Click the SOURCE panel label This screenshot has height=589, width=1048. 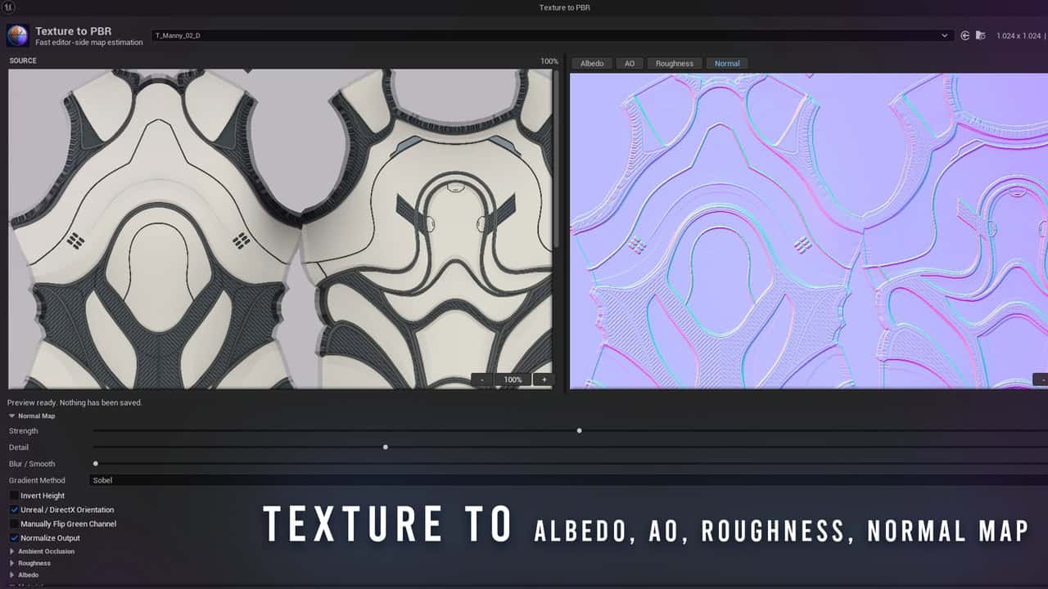click(x=23, y=61)
